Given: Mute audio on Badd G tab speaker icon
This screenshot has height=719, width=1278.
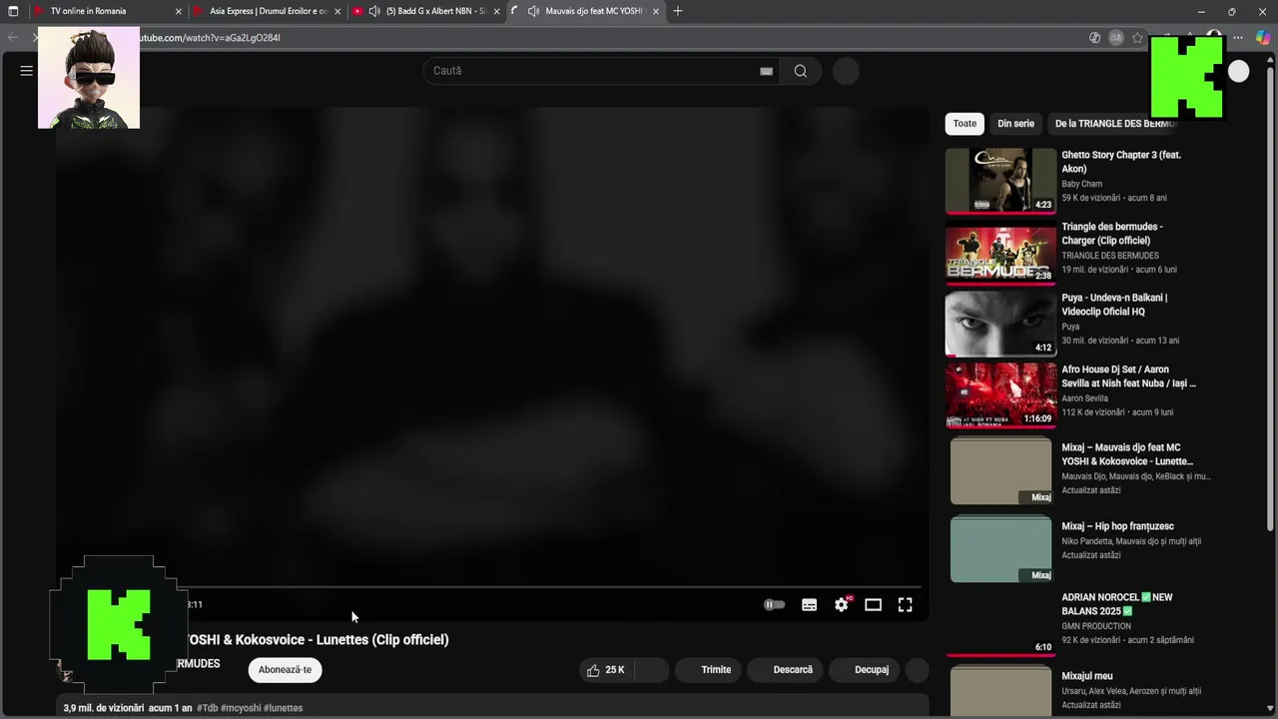Looking at the screenshot, I should 374,11.
